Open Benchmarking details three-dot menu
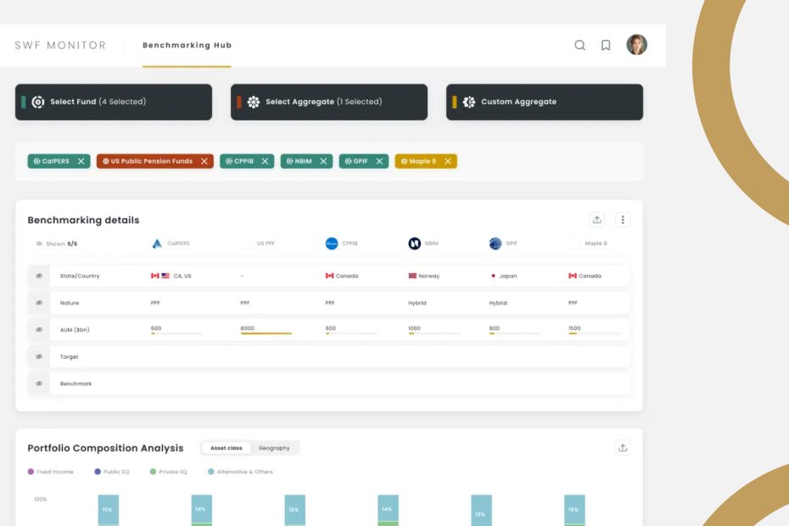 (x=623, y=220)
